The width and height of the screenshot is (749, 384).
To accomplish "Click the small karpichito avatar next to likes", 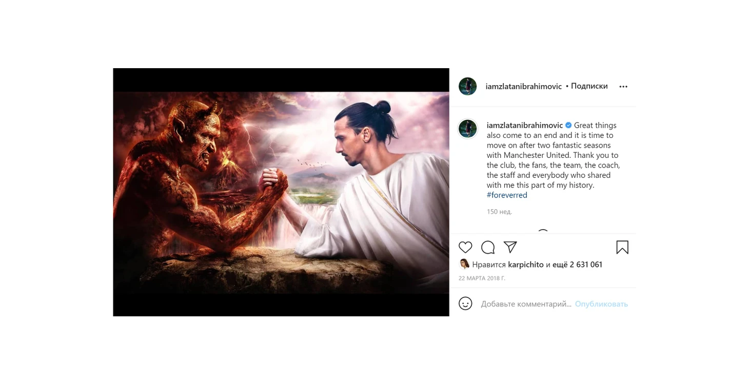I will 464,264.
